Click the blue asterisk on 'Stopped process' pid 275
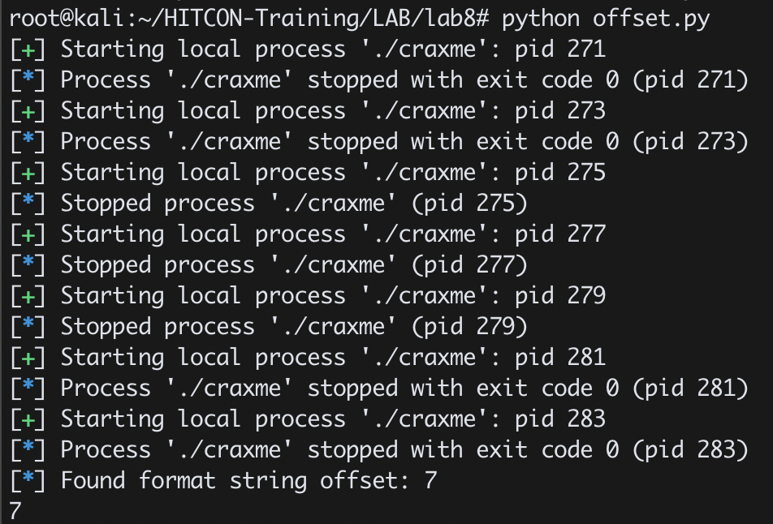The height and width of the screenshot is (524, 773). [28, 202]
